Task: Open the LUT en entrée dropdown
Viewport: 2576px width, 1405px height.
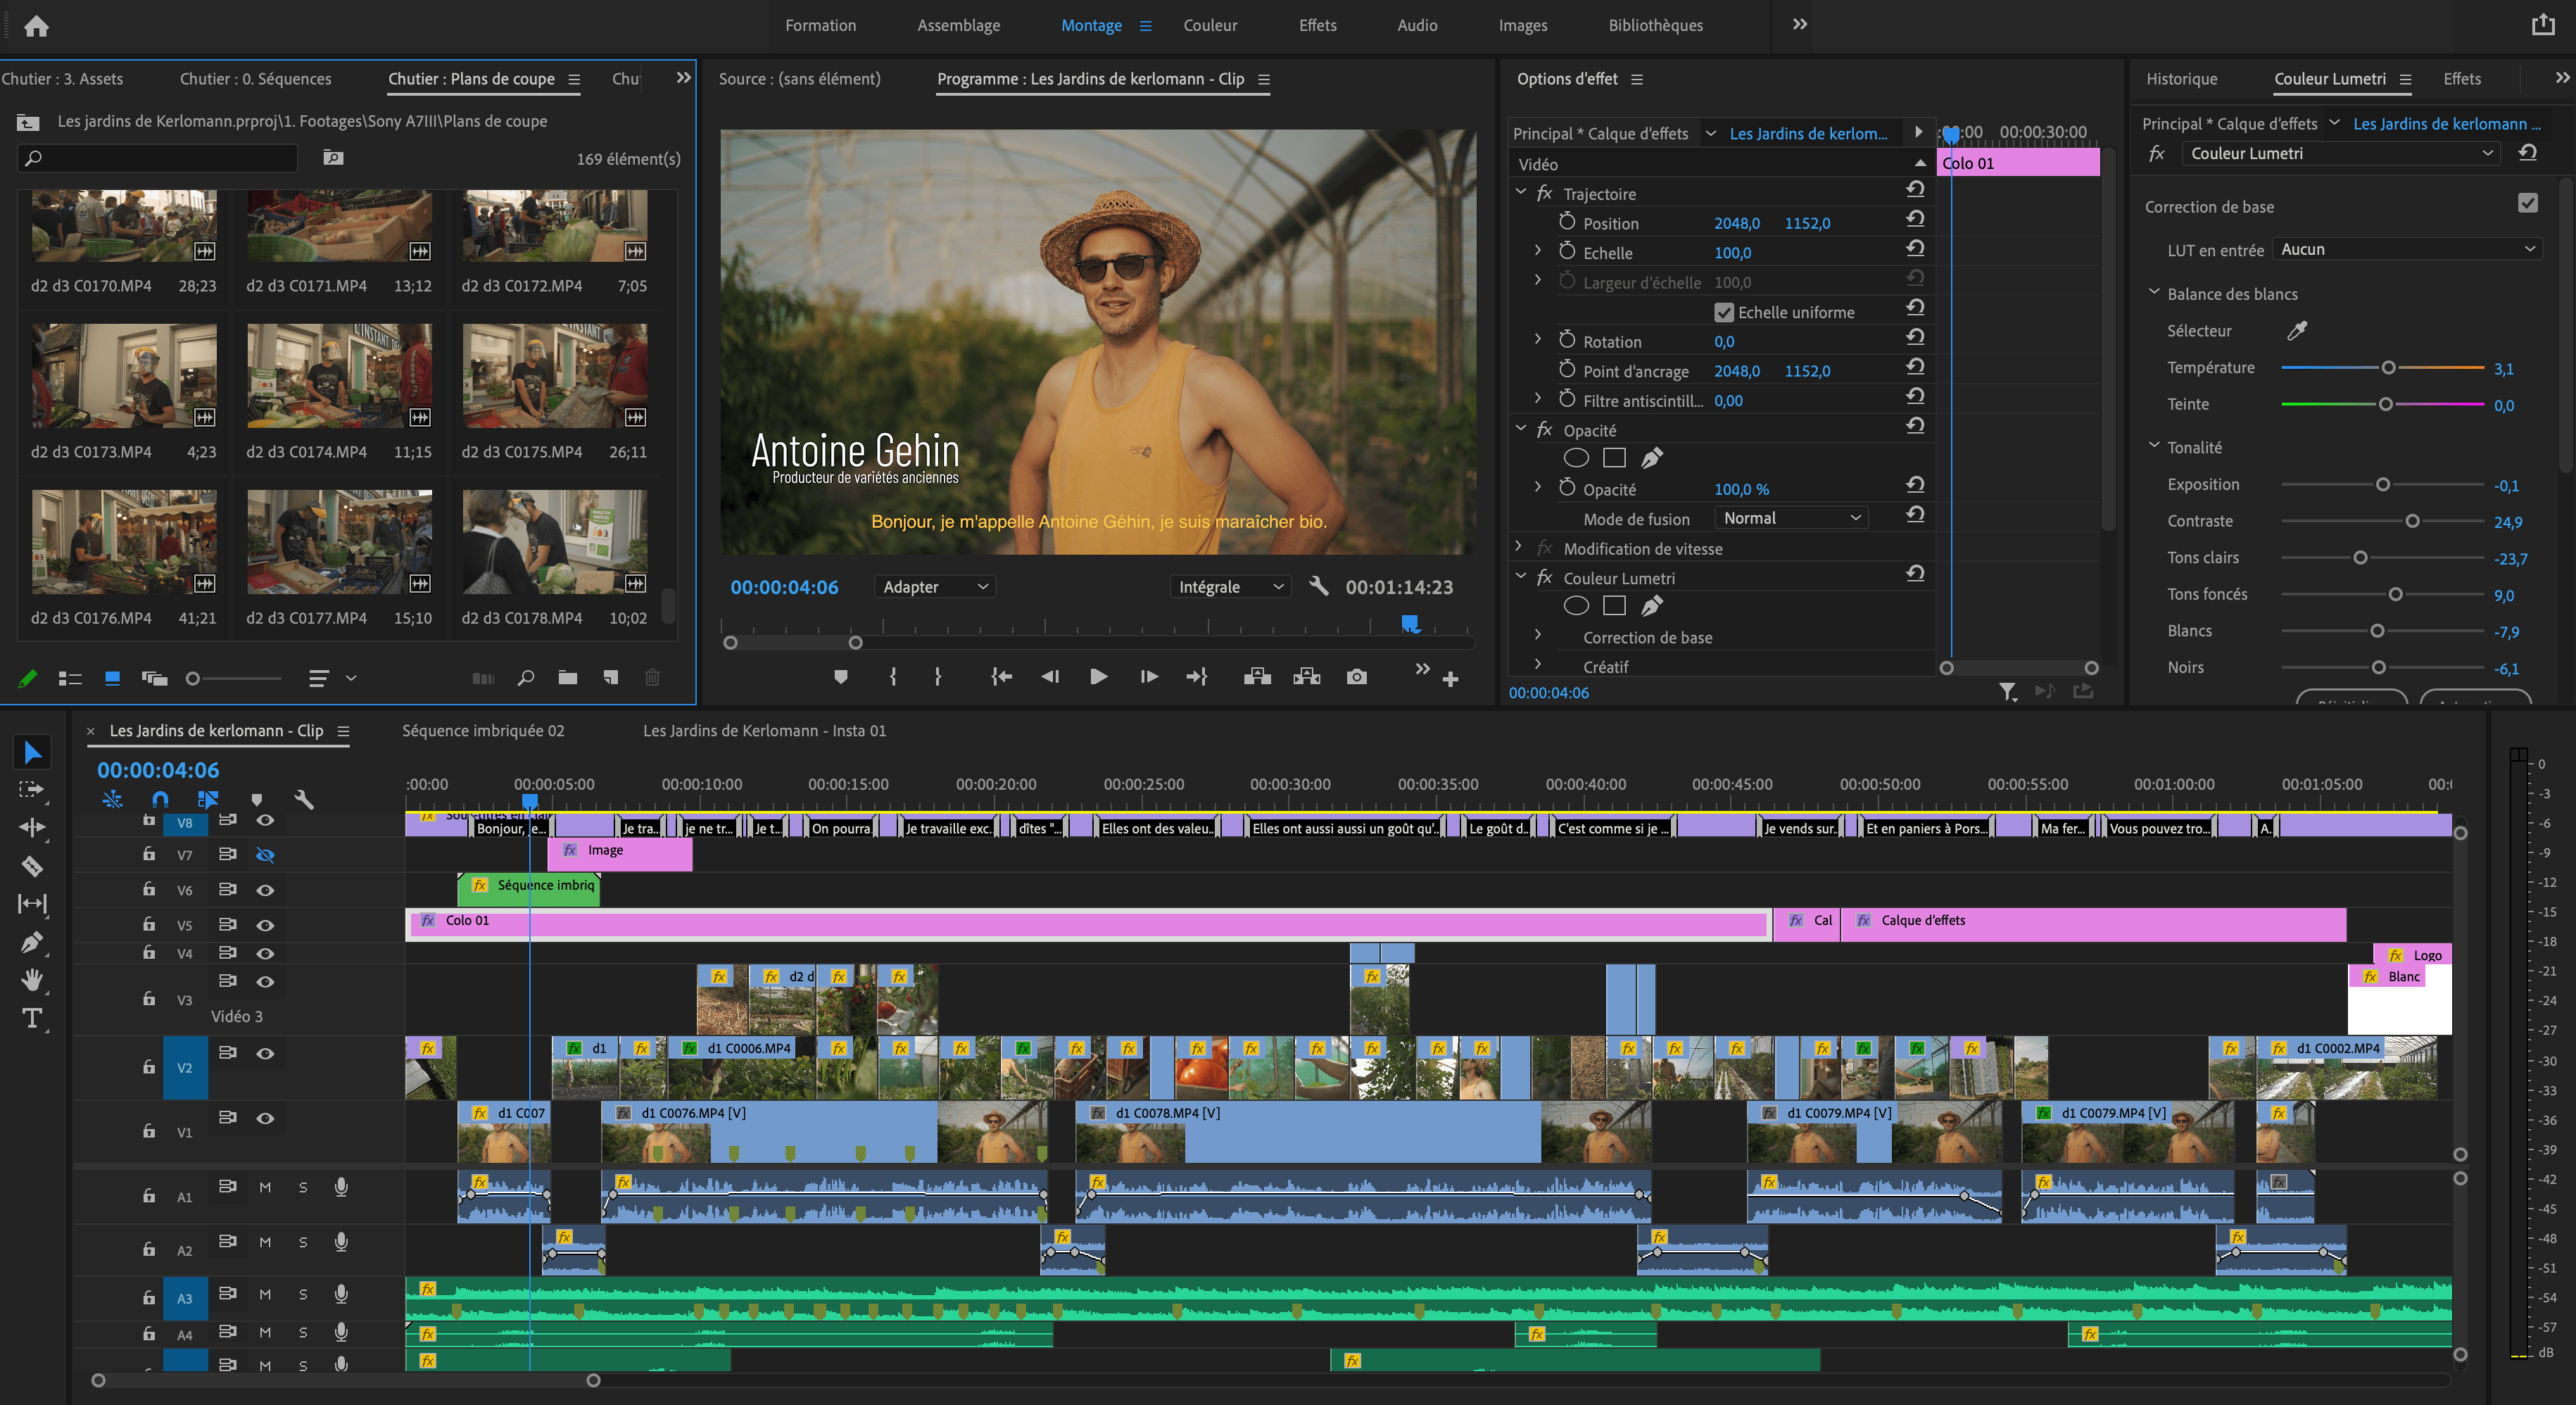Action: point(2406,249)
